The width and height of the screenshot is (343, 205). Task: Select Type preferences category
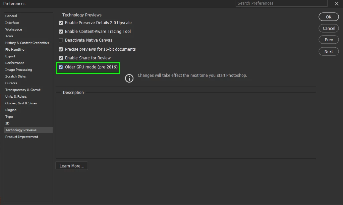pyautogui.click(x=28, y=117)
